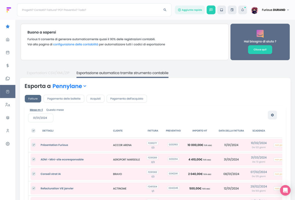This screenshot has height=200, width=295.
Task: Click the DETTAGLI column header
Action: pyautogui.click(x=48, y=131)
